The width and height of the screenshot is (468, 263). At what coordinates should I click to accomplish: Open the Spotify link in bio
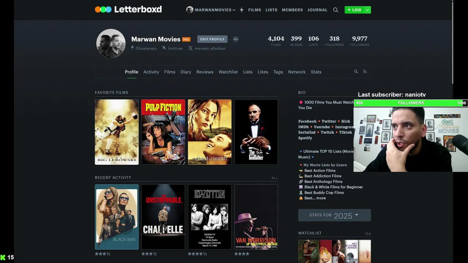305,138
